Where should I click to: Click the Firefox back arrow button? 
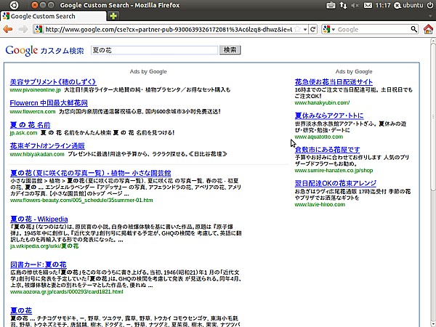[7, 29]
